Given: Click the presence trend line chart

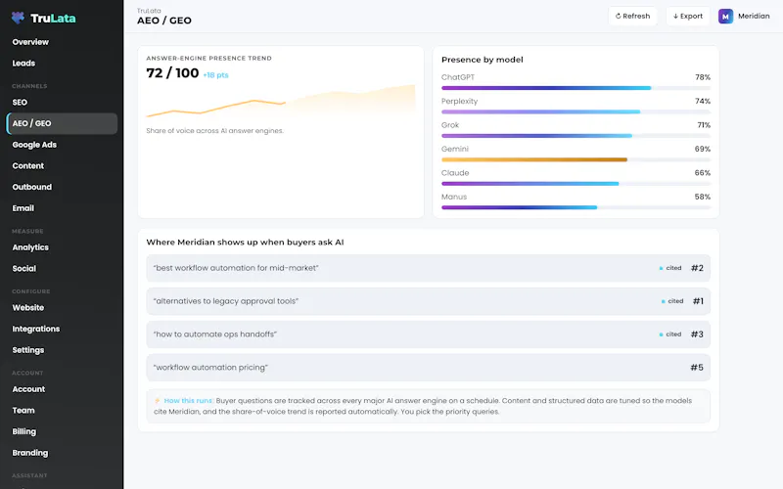Looking at the screenshot, I should (x=280, y=102).
